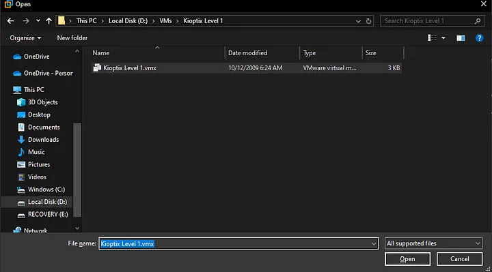The image size is (492, 272).
Task: Click the VMware virtual m... type cell
Action: click(329, 68)
